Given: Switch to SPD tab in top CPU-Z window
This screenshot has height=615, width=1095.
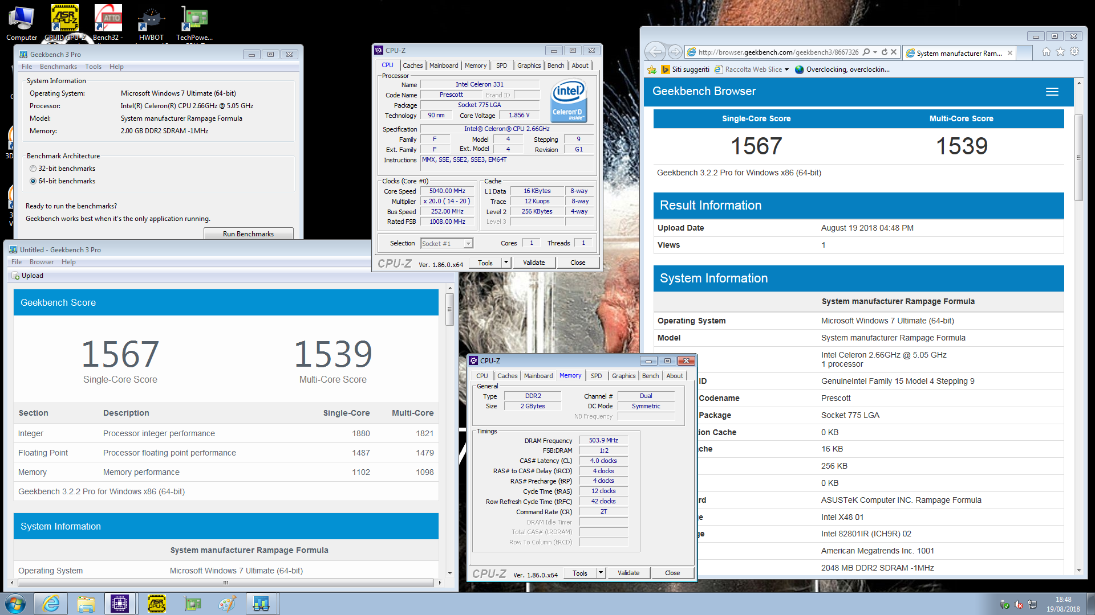Looking at the screenshot, I should (x=501, y=65).
